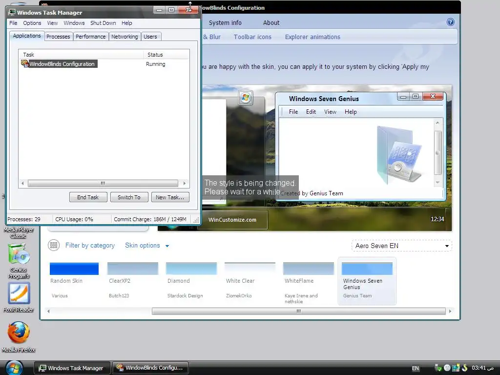Open Media Player Classic desktop shortcut
Viewport: 500px width, 375px height.
[19, 232]
